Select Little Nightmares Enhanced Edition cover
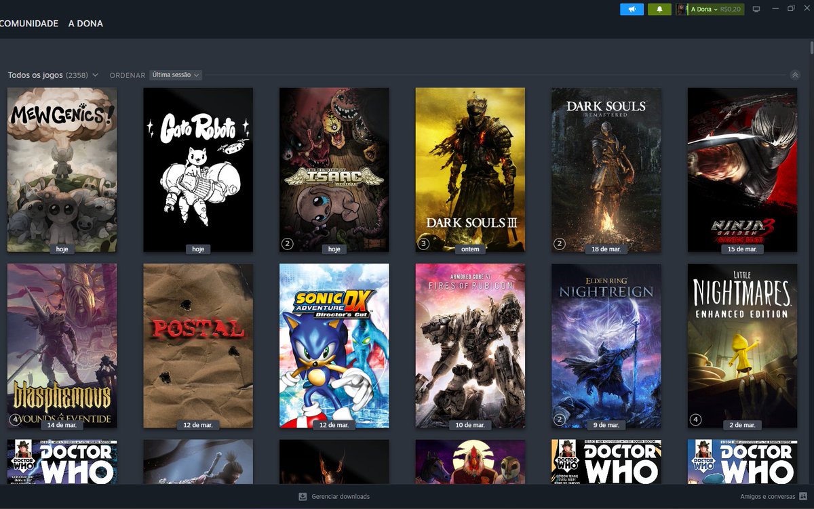The image size is (814, 509). click(742, 346)
